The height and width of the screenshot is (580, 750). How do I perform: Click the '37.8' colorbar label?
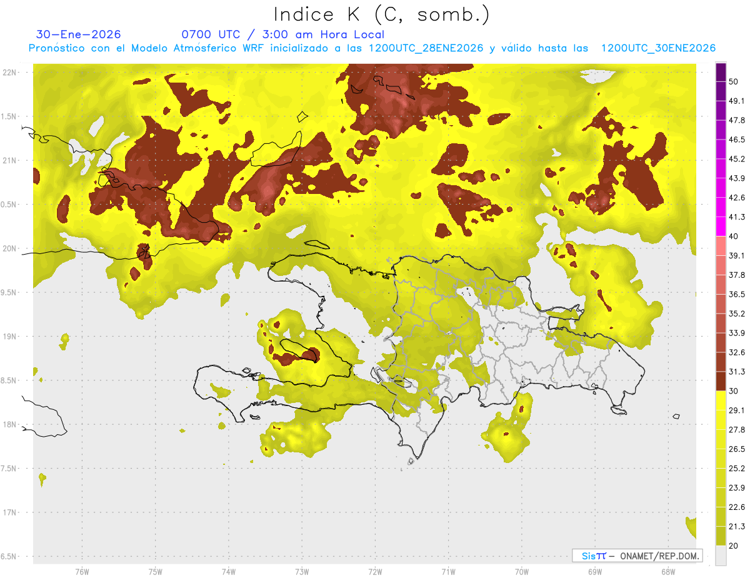tap(737, 275)
